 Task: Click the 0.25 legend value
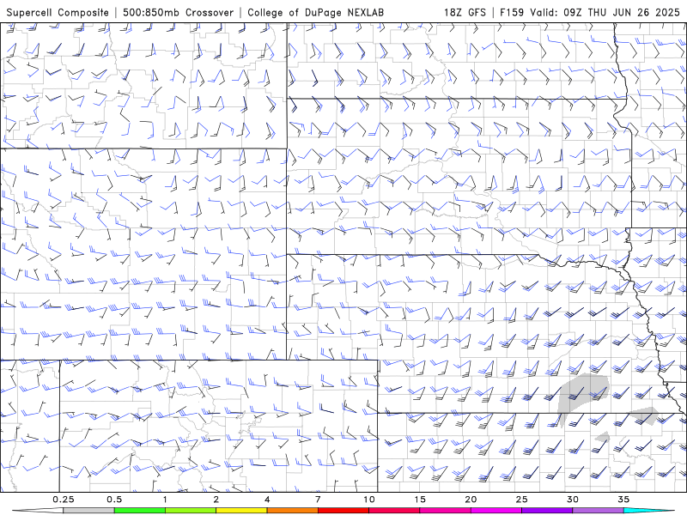[x=64, y=500]
